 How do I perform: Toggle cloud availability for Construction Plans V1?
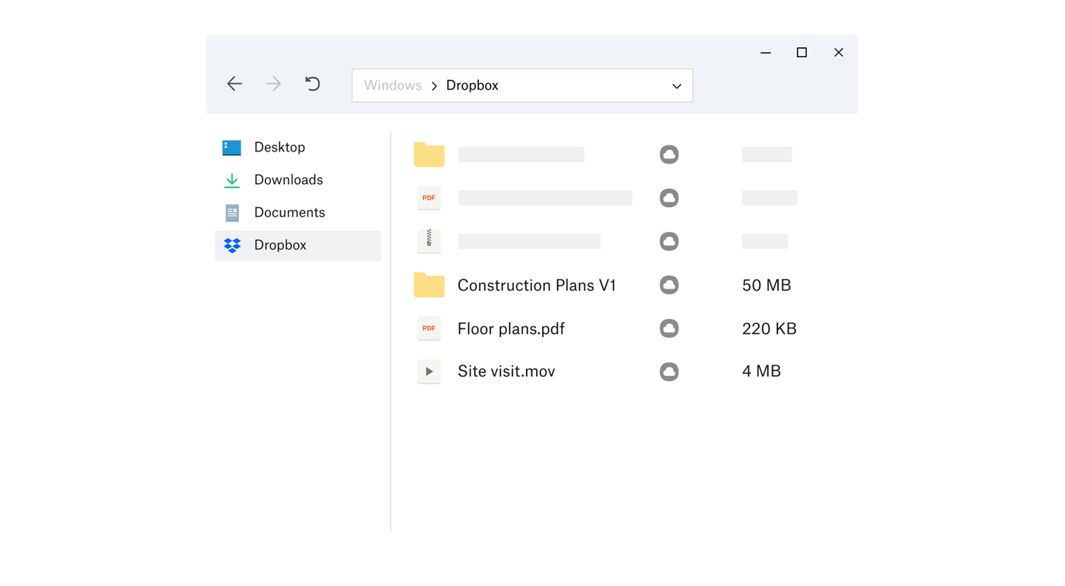click(668, 285)
